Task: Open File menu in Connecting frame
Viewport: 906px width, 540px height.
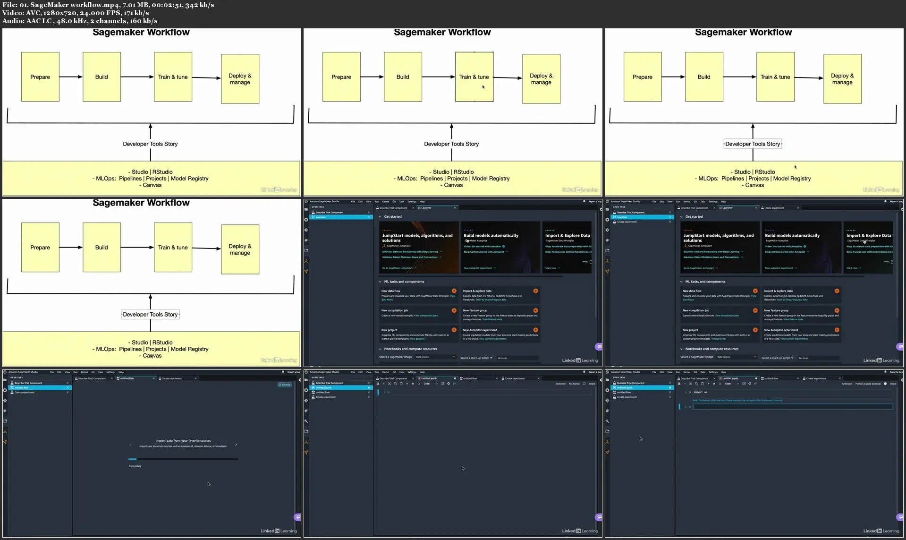Action: [x=52, y=372]
